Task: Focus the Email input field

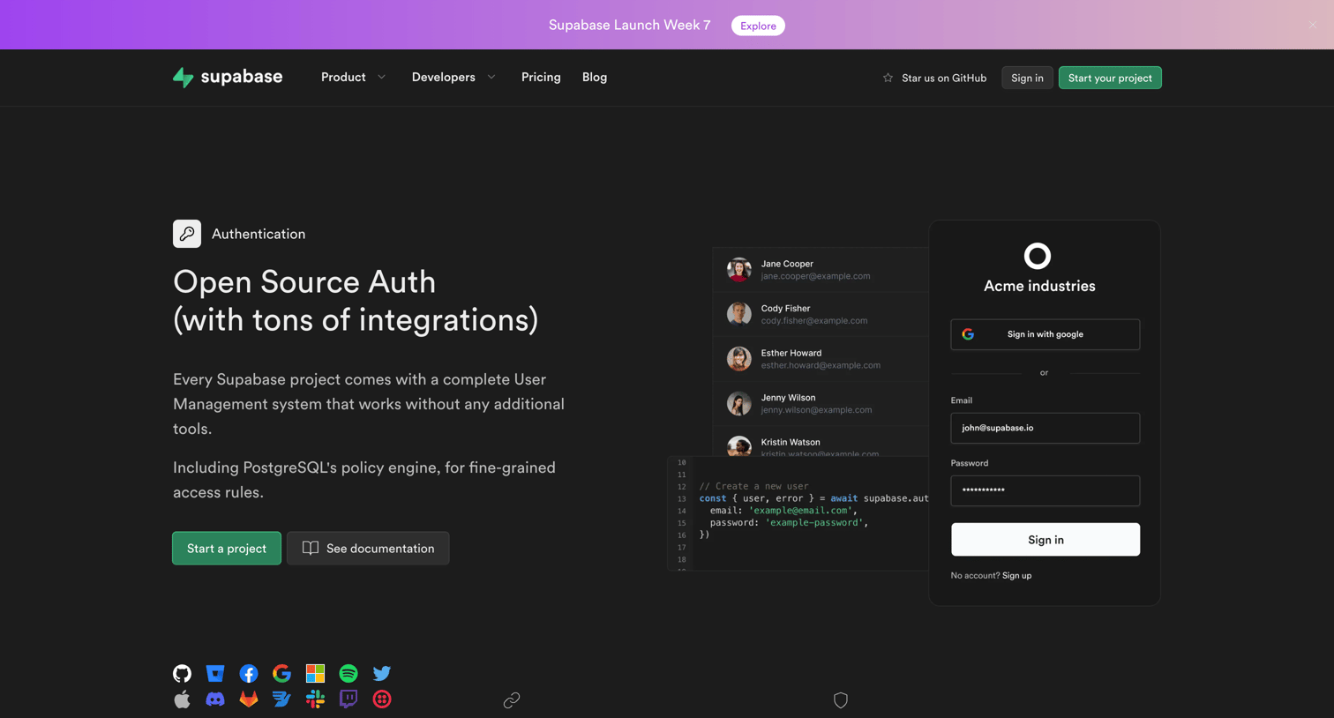Action: tap(1045, 428)
